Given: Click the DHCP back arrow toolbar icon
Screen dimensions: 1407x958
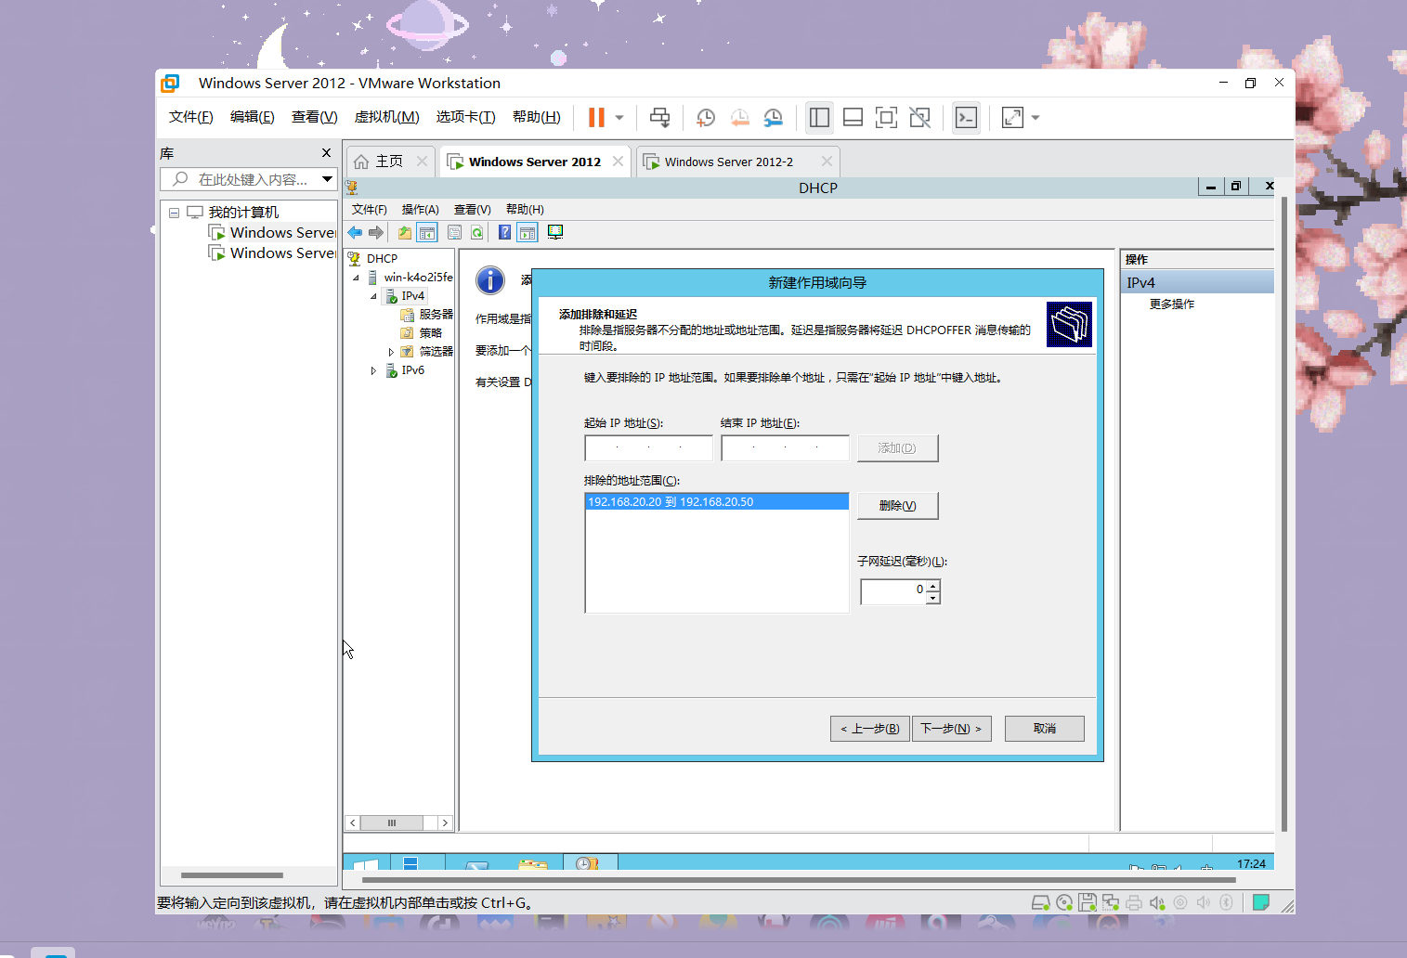Looking at the screenshot, I should (x=355, y=233).
